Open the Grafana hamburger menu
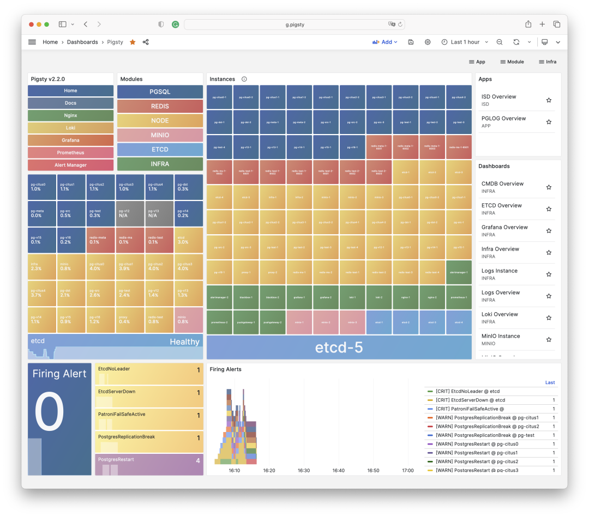 [32, 42]
